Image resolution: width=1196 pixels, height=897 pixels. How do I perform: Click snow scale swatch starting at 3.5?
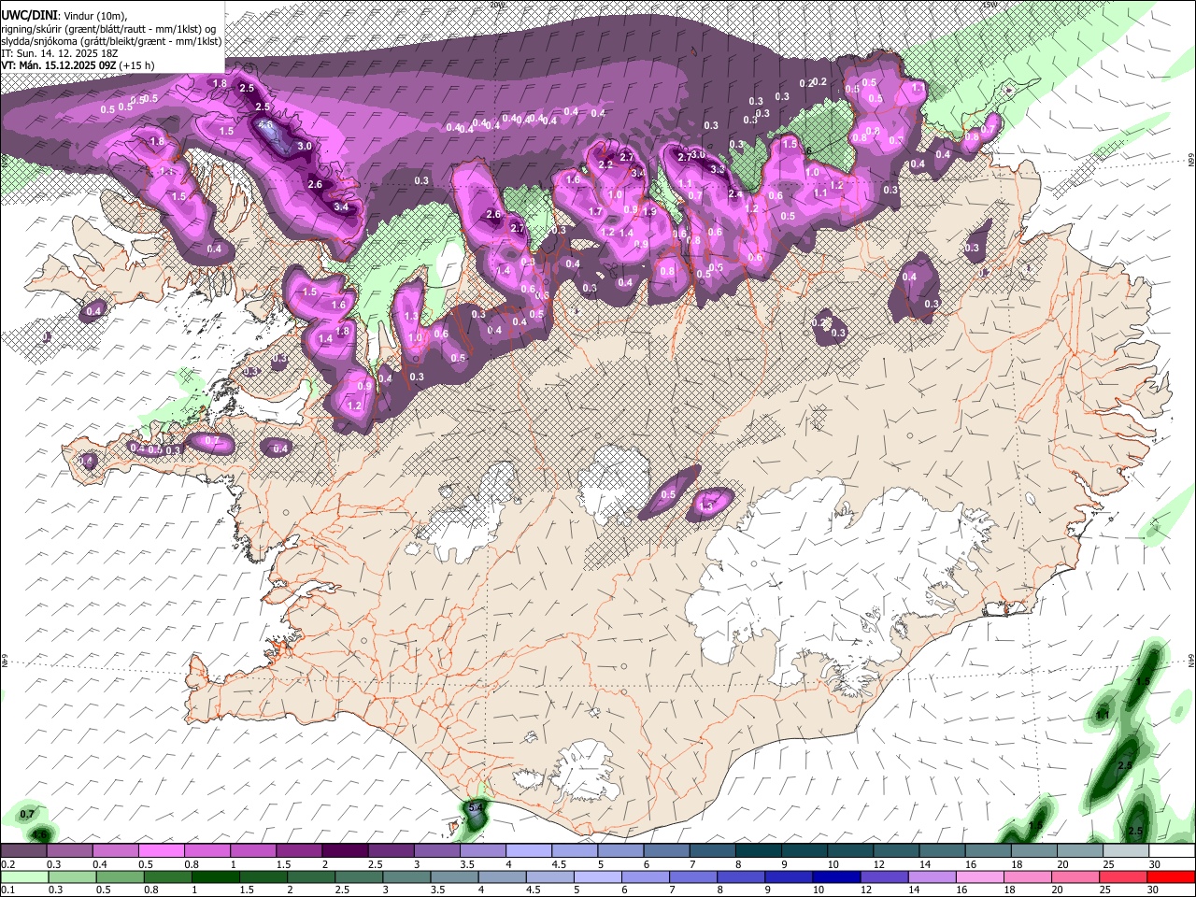click(482, 850)
